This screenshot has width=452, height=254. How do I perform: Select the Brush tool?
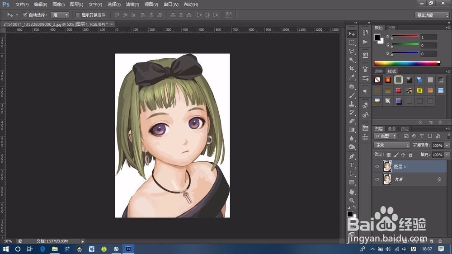[352, 95]
